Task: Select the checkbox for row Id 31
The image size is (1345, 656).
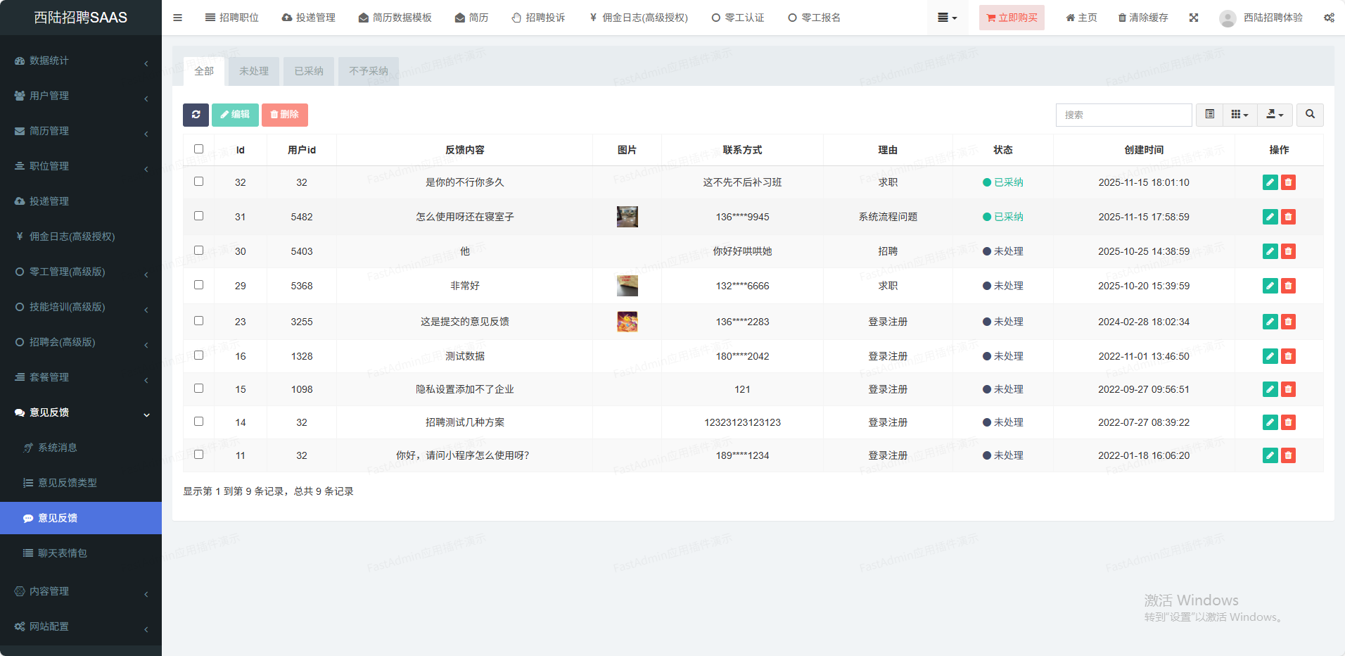Action: coord(199,216)
